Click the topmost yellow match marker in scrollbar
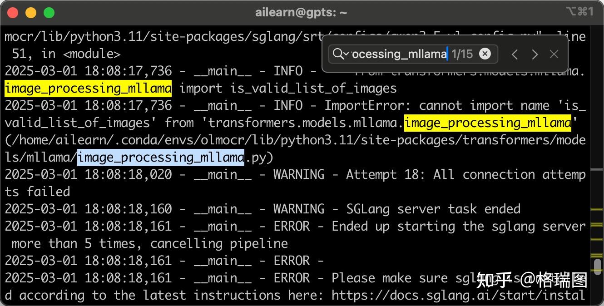604x306 pixels. pos(596,209)
